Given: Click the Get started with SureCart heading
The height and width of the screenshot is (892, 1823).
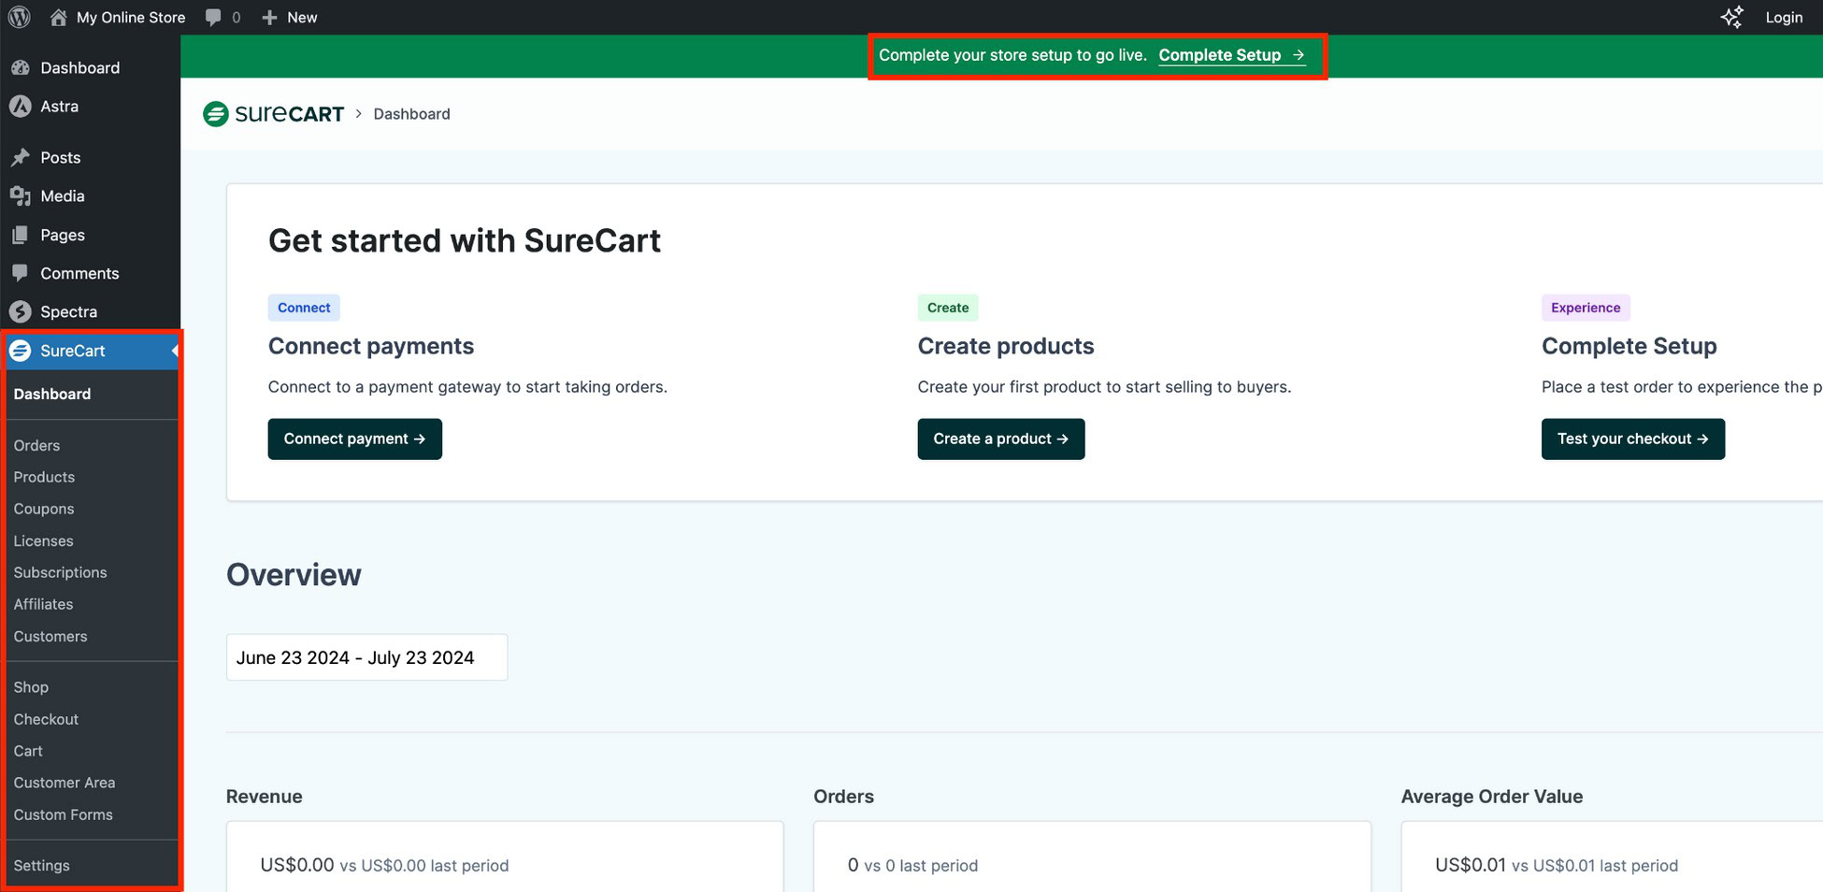Looking at the screenshot, I should 465,240.
